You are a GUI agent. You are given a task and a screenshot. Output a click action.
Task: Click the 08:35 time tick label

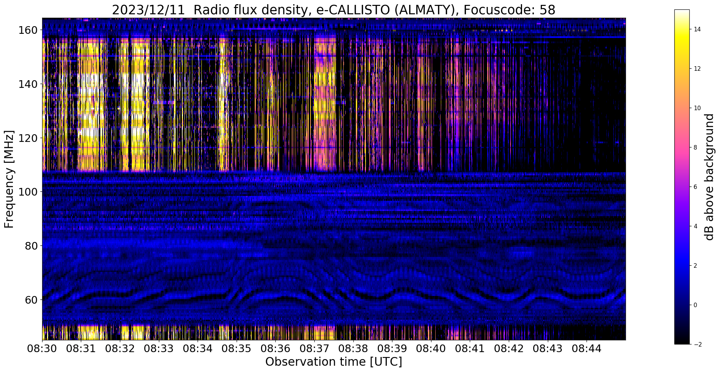pyautogui.click(x=237, y=349)
